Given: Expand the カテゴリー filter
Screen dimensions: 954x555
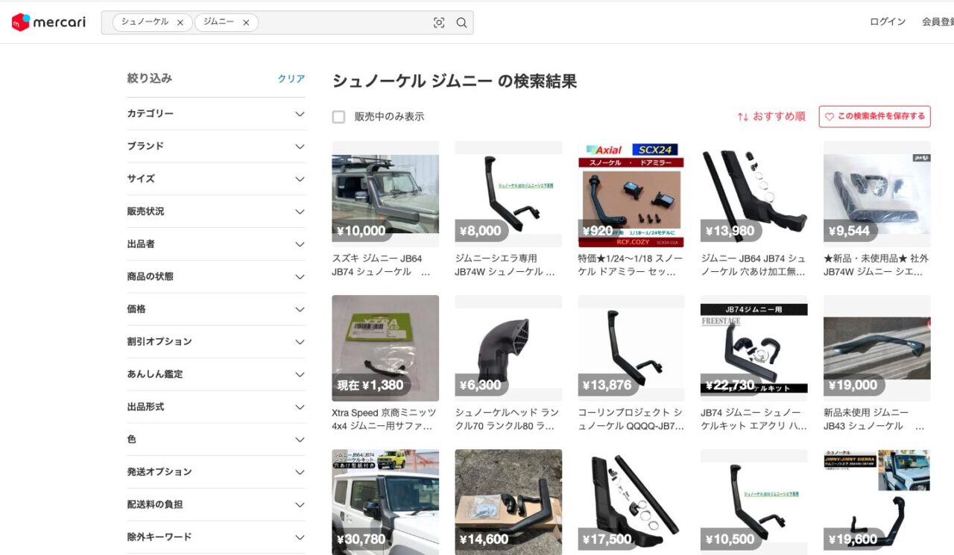Looking at the screenshot, I should [300, 114].
